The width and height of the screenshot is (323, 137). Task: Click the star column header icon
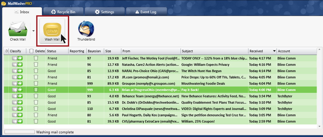click(6, 51)
